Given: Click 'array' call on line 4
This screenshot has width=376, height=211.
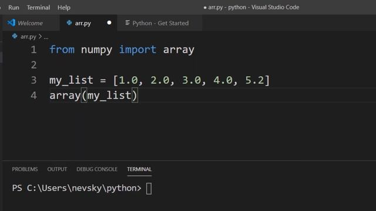Looking at the screenshot, I should [65, 96].
